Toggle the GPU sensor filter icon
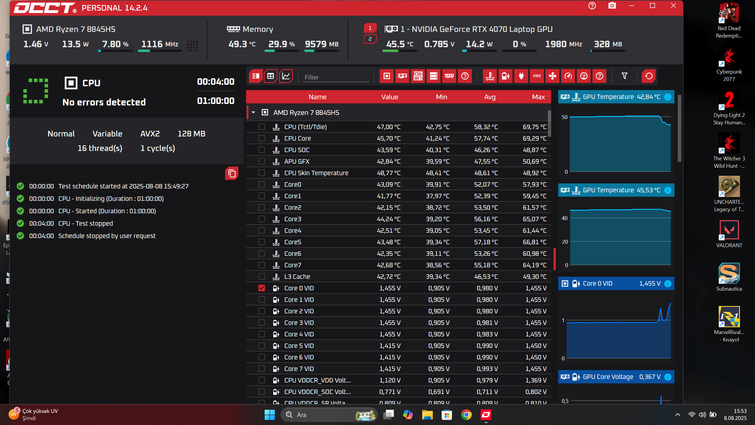The image size is (755, 425). point(402,76)
